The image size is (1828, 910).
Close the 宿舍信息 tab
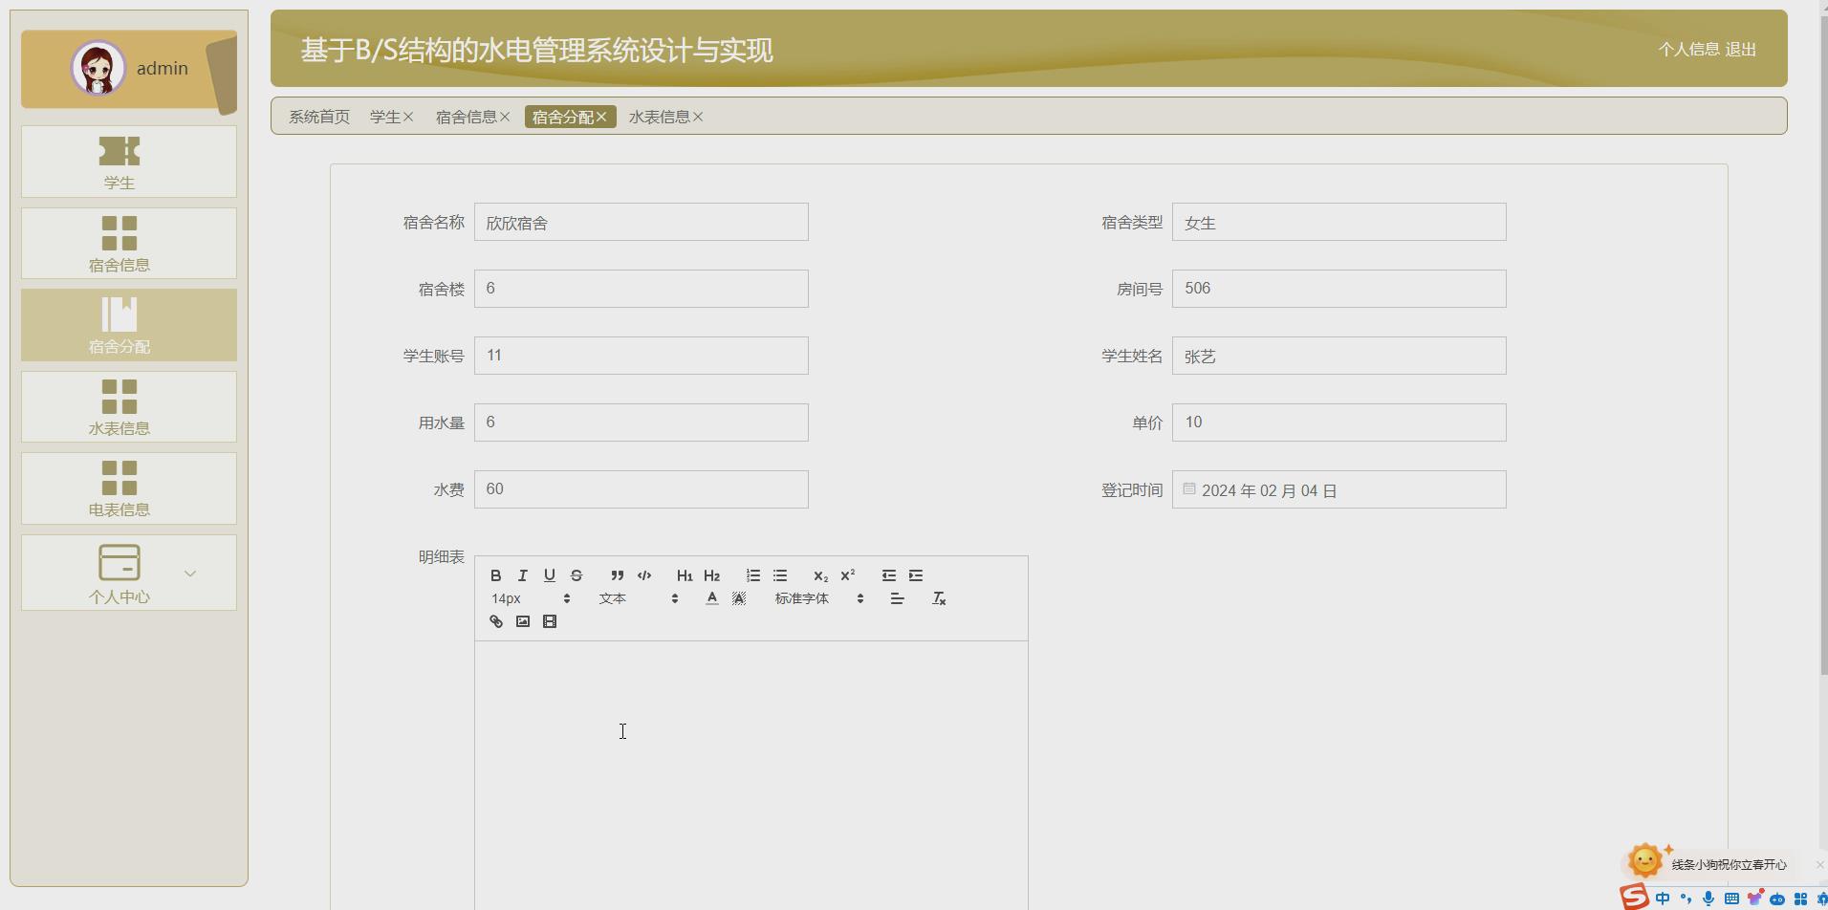[x=505, y=117]
